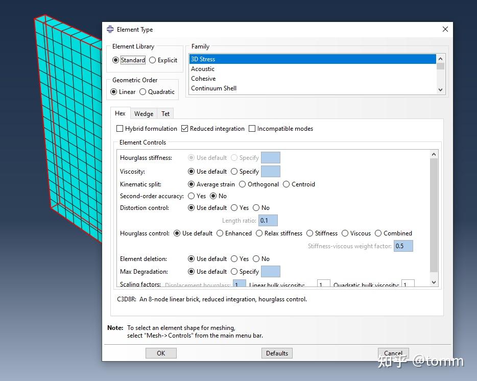Select the Cohesive element family

[203, 79]
